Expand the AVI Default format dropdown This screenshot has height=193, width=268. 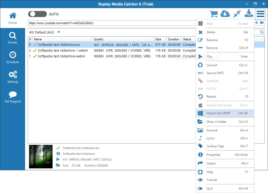click(x=59, y=32)
